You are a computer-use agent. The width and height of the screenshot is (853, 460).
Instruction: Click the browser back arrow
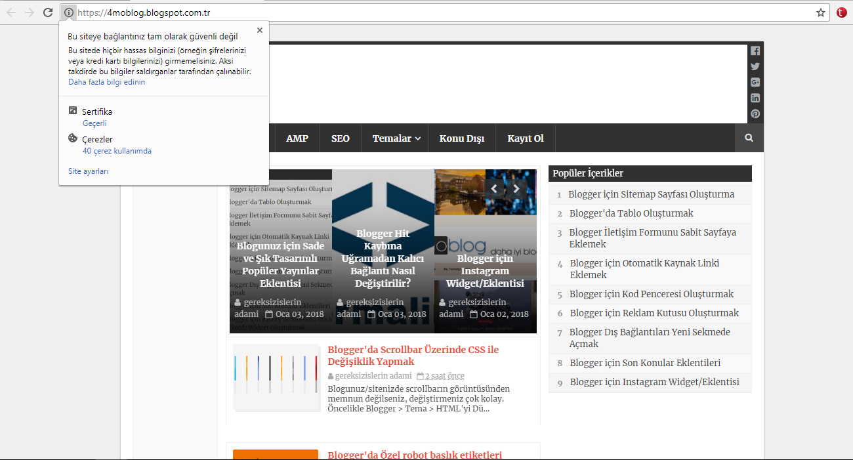point(11,12)
